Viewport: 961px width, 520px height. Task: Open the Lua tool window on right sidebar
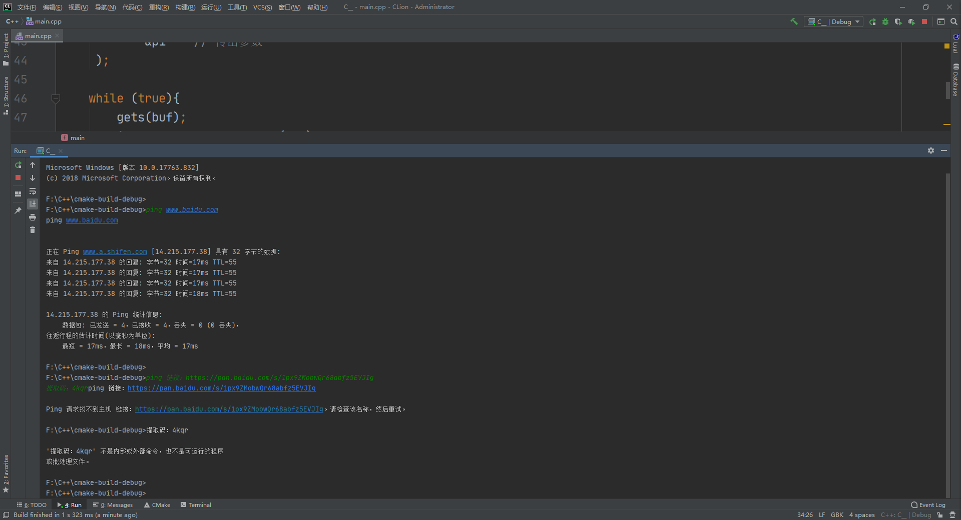click(955, 44)
